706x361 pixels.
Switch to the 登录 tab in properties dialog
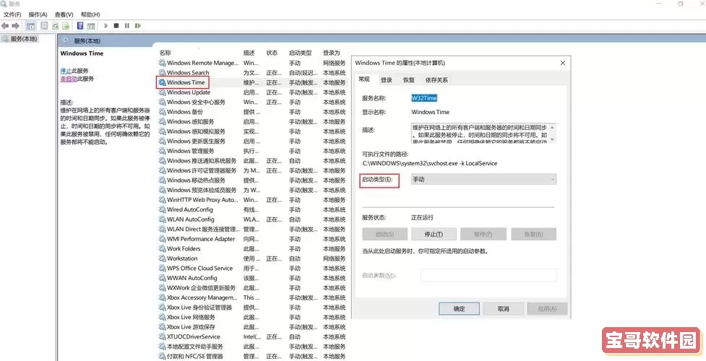click(x=386, y=80)
